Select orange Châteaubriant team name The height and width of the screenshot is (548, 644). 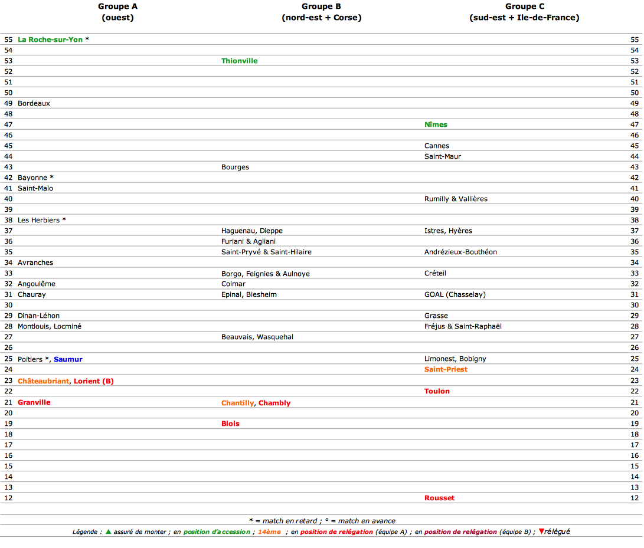[x=43, y=381]
